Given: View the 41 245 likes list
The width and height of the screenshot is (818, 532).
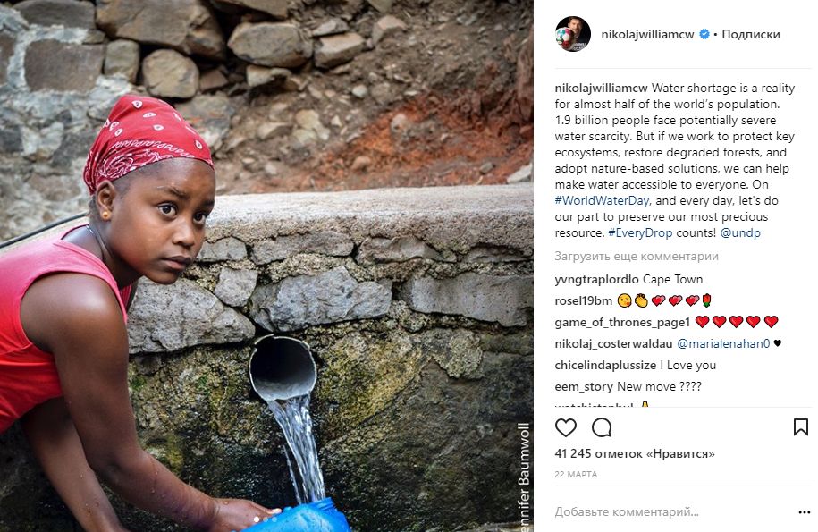Looking at the screenshot, I should click(x=635, y=454).
